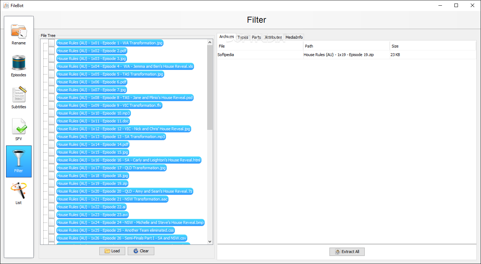Image resolution: width=481 pixels, height=264 pixels.
Task: Open the List panel
Action: tap(19, 193)
